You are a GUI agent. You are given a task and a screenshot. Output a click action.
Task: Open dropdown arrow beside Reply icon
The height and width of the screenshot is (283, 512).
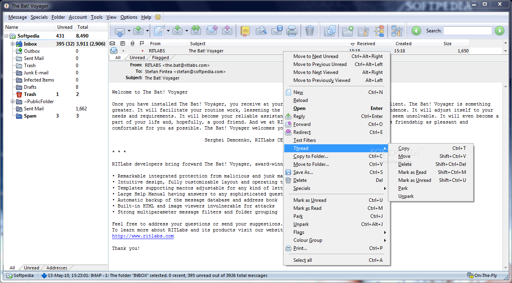(x=187, y=31)
